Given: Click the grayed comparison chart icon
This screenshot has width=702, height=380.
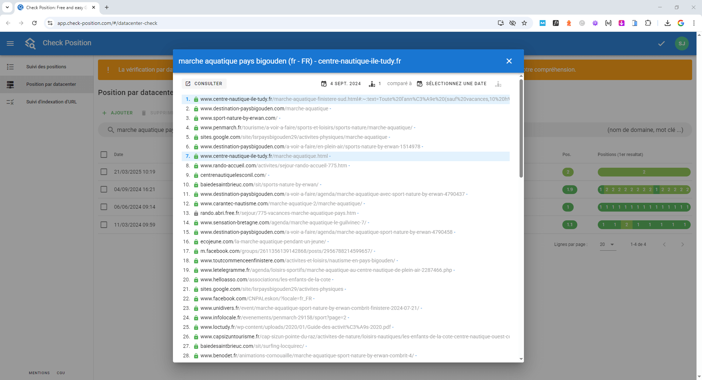Looking at the screenshot, I should coord(498,84).
